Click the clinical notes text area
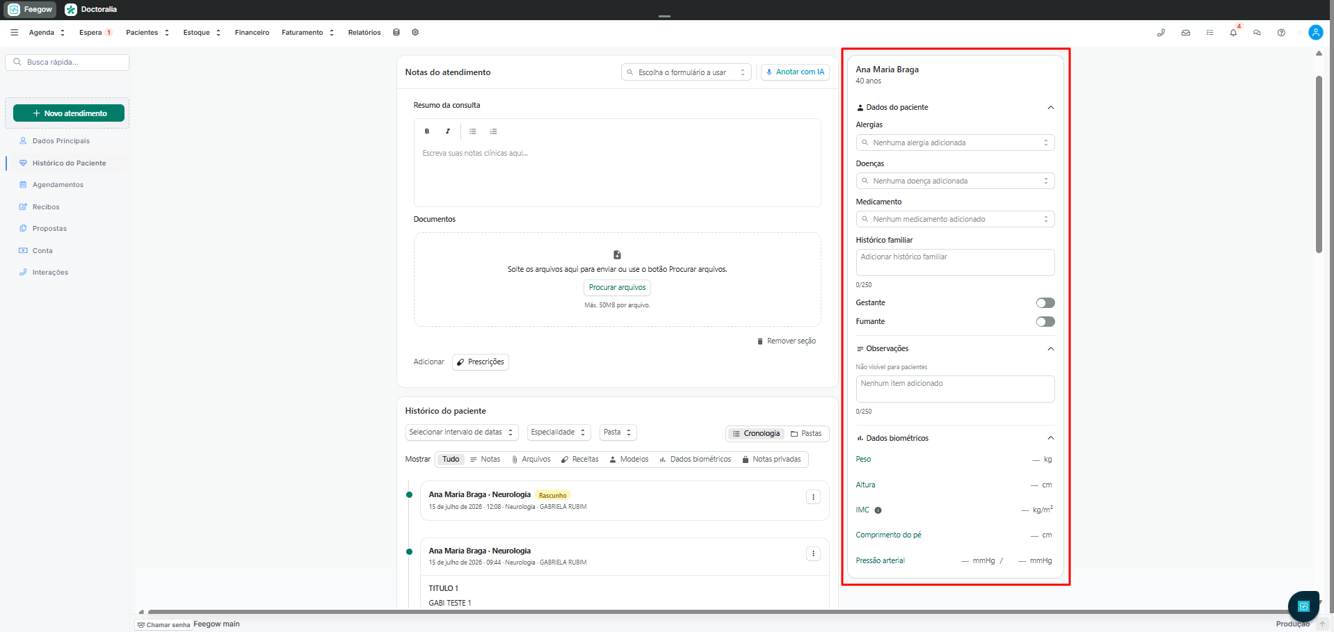Screen dimensions: 1334x632 point(617,174)
